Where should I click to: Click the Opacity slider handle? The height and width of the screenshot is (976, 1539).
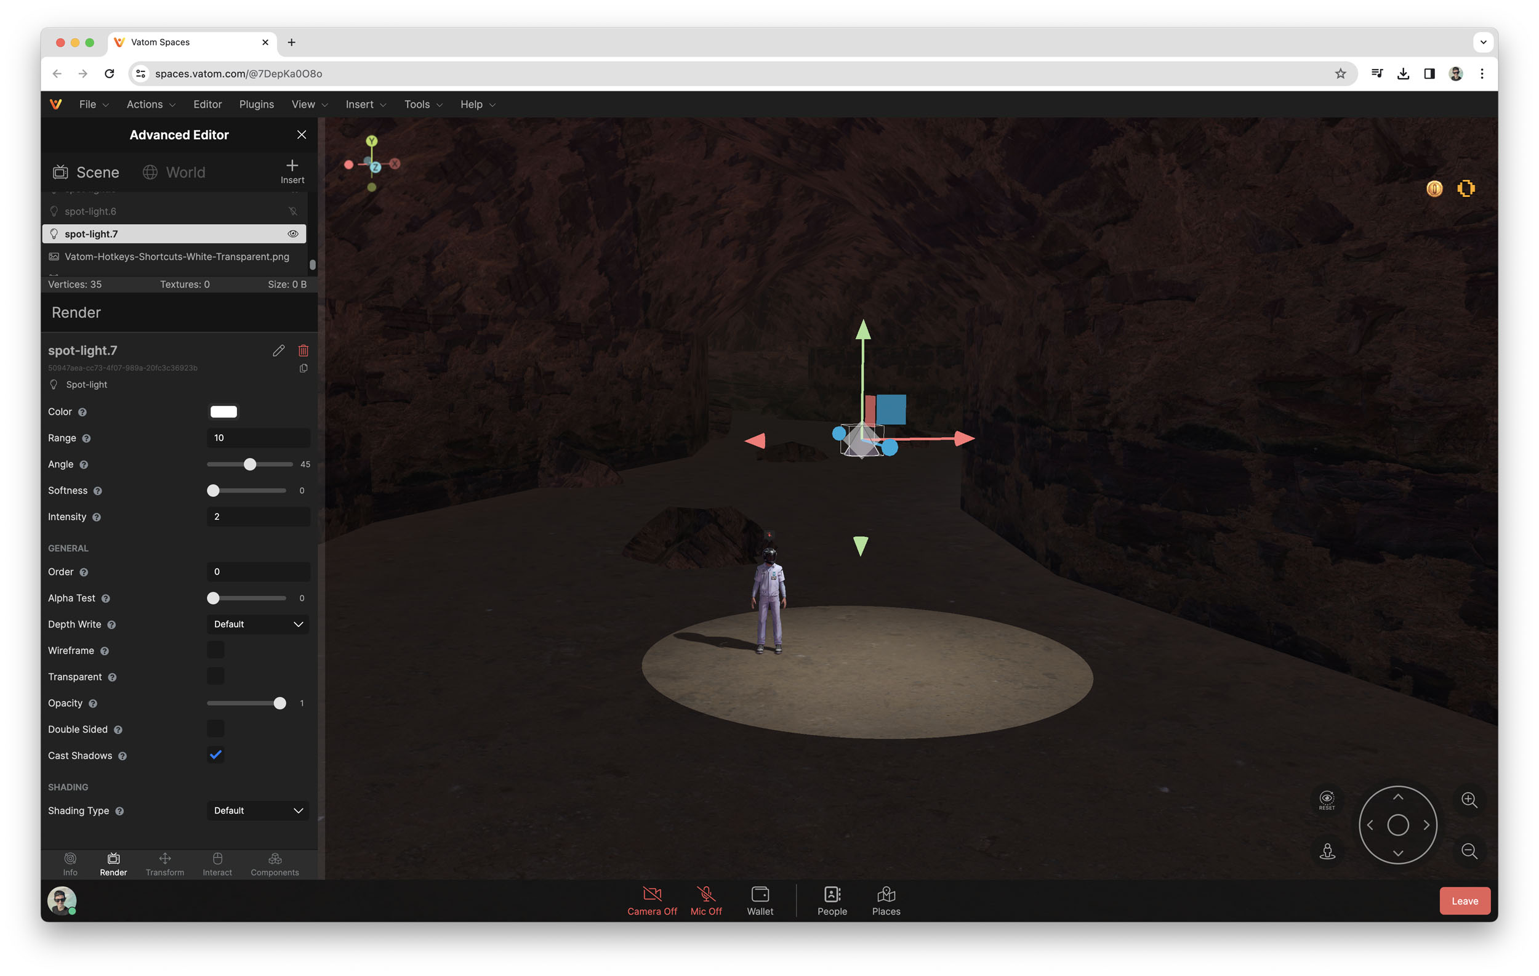[x=280, y=704]
